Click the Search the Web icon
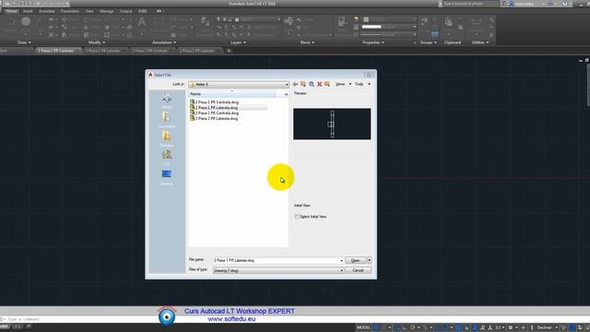This screenshot has width=590, height=332. pos(312,84)
